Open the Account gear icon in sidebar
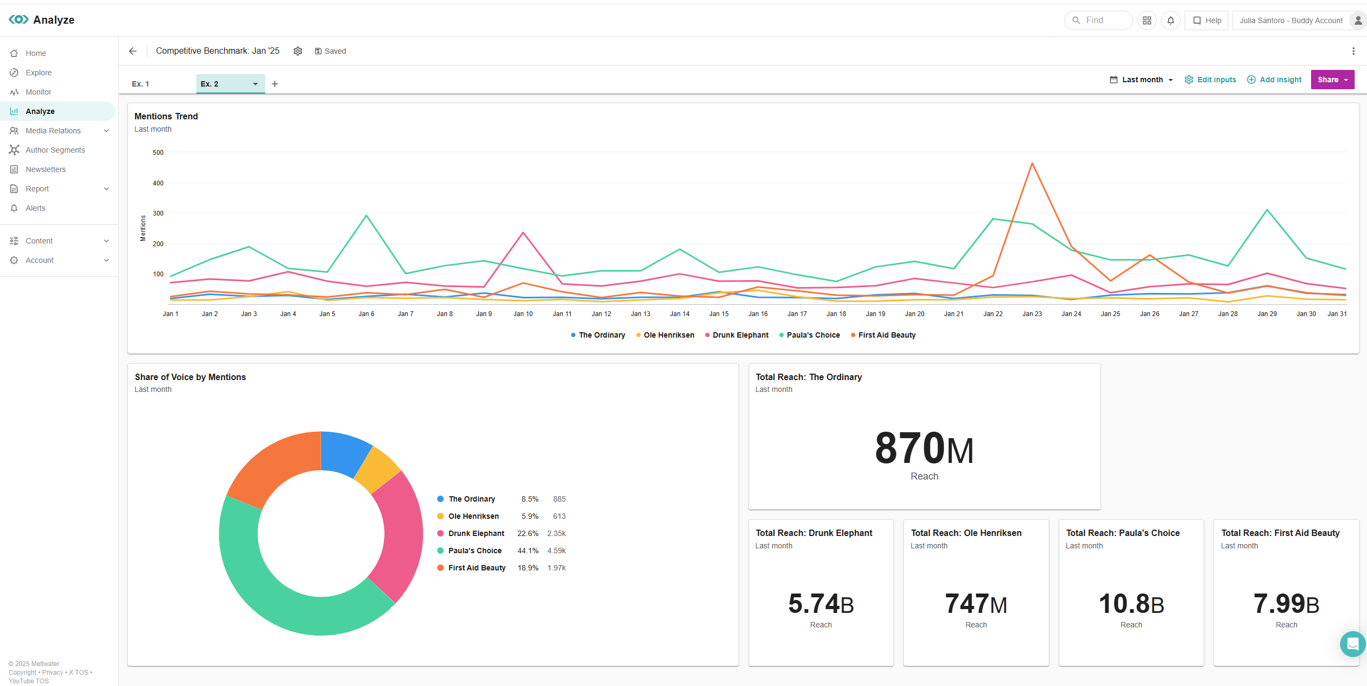This screenshot has height=686, width=1367. 14,260
